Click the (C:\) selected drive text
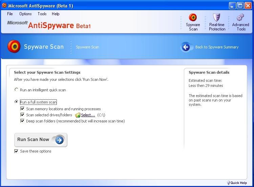Image resolution: width=254 pixels, height=187 pixels. 101,115
